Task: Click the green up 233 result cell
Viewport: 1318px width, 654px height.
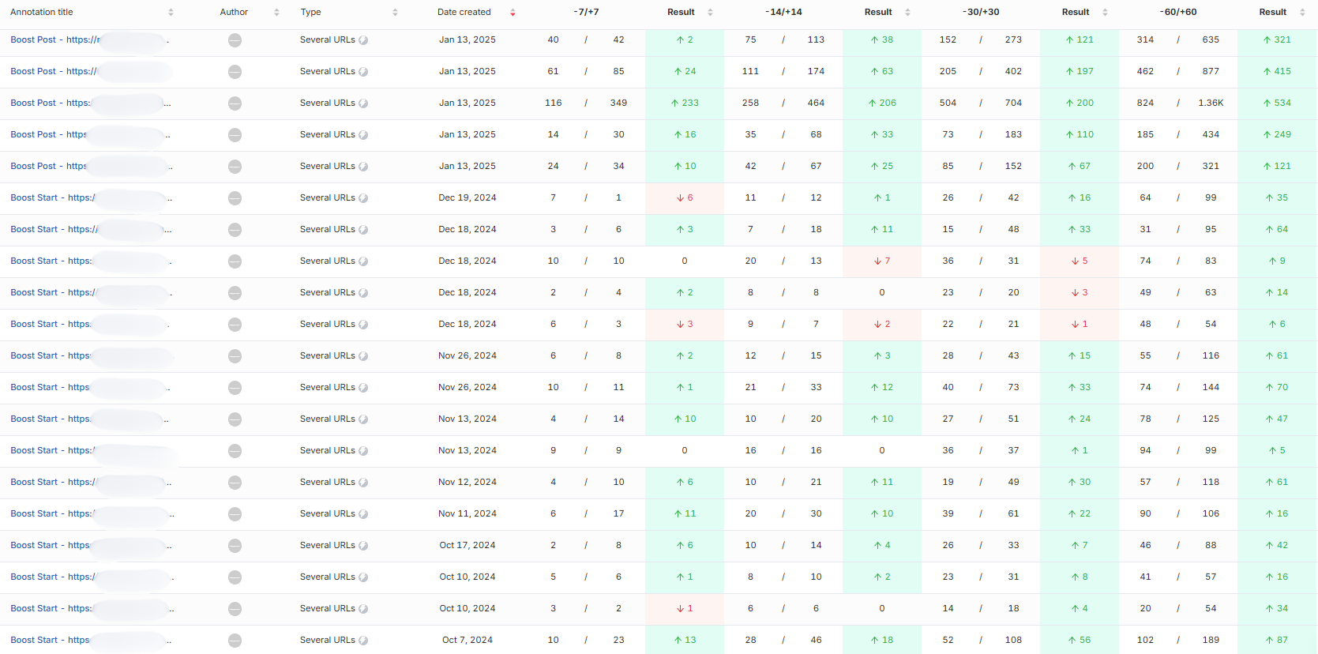Action: point(685,103)
